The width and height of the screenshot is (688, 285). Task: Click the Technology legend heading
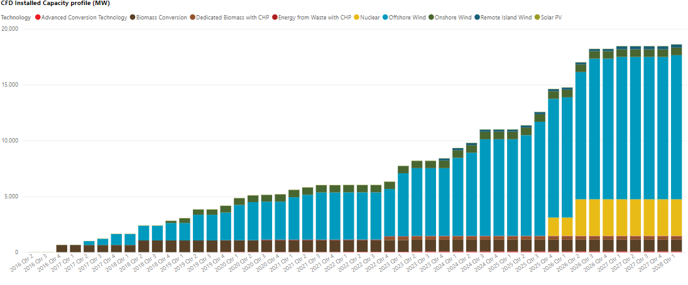click(16, 17)
